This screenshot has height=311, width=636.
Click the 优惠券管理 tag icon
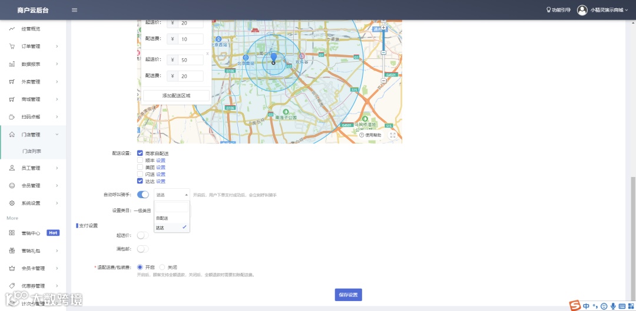(x=12, y=286)
